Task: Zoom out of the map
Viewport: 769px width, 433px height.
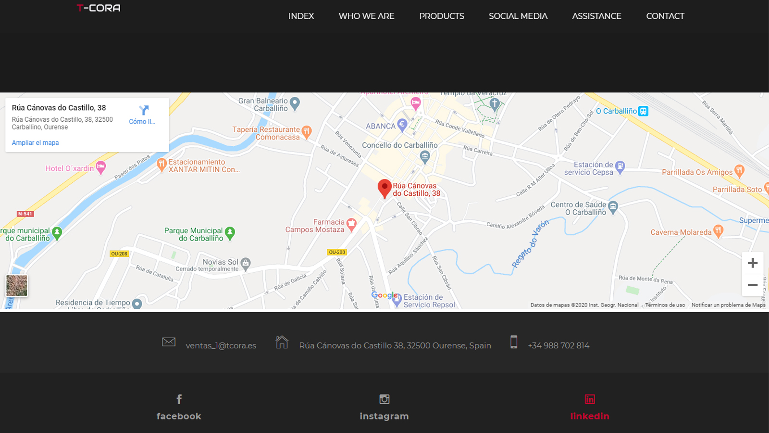Action: 753,285
